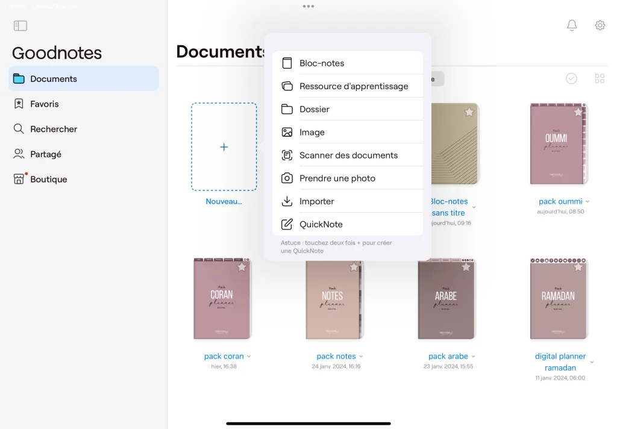Open the beige Bloc-notes sans titre cover
The width and height of the screenshot is (617, 429).
click(455, 143)
